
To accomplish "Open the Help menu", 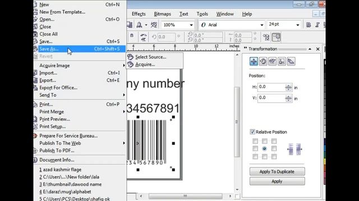I will tap(247, 14).
